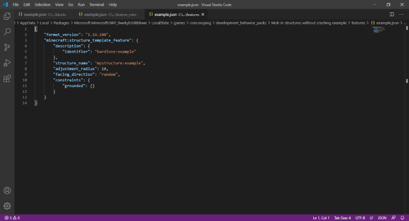This screenshot has height=221, width=409.
Task: Click the development_behavior_packs breadcrumb
Action: coord(241,23)
